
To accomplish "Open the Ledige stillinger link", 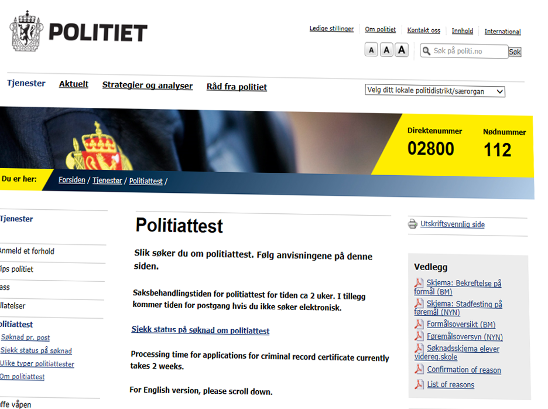I will tap(331, 29).
